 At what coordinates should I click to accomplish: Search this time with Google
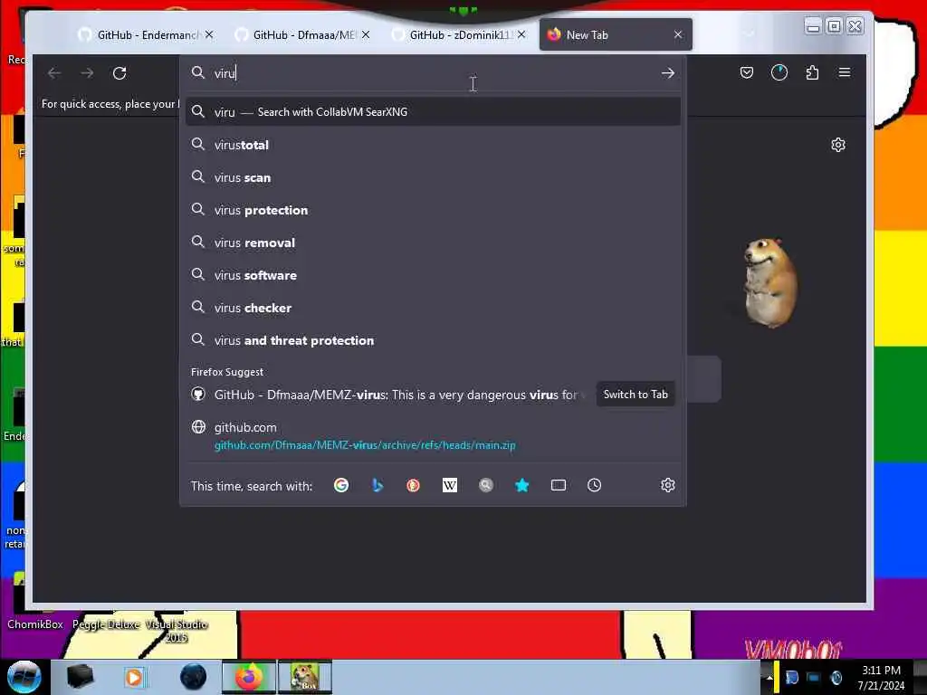coord(341,485)
